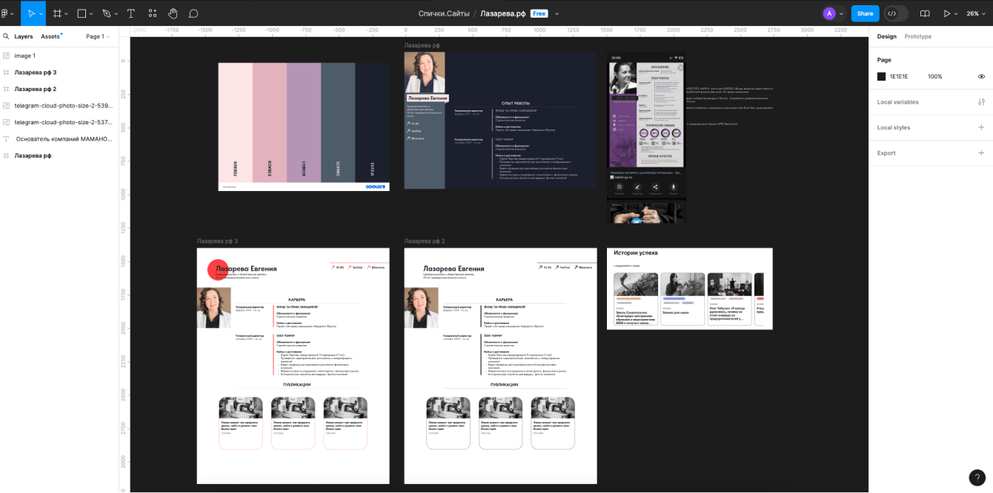Screen dimensions: 993x493
Task: Open the Libraries book icon
Action: 925,13
